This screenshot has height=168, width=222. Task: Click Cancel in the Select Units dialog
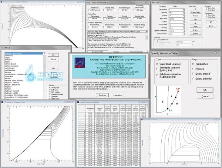pos(211,26)
